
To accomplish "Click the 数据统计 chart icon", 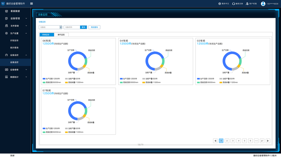I will tap(6, 77).
